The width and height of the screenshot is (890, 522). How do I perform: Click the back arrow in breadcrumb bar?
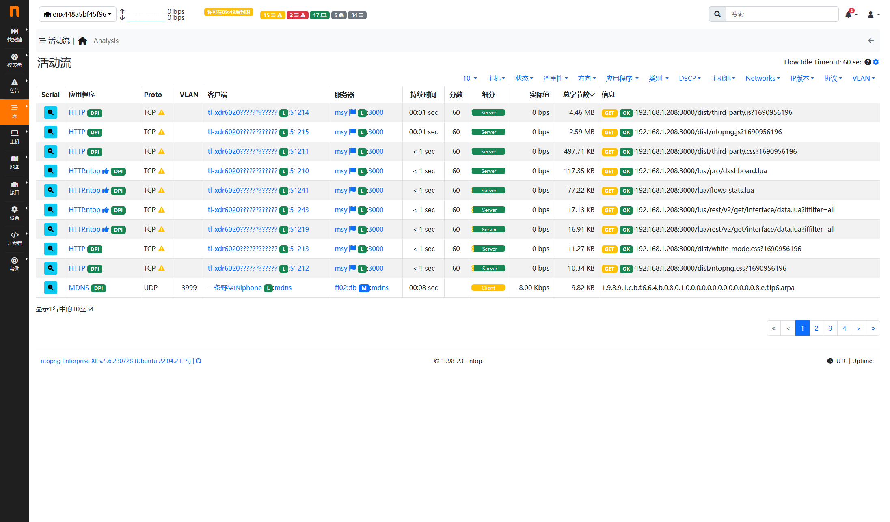(x=871, y=41)
